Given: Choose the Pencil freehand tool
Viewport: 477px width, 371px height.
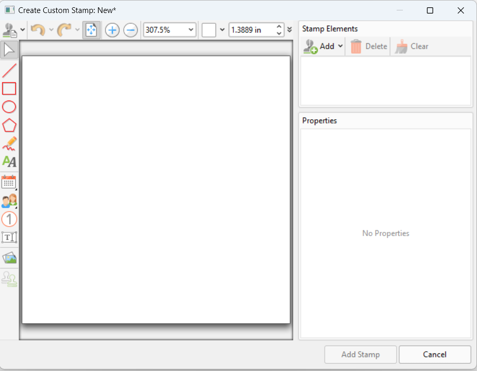Looking at the screenshot, I should coord(9,144).
